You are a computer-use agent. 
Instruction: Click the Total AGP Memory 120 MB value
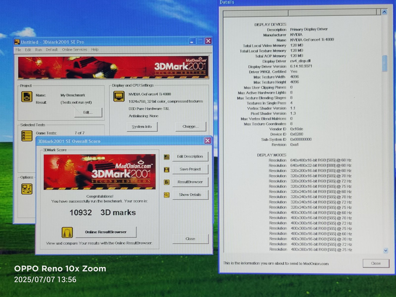point(297,56)
